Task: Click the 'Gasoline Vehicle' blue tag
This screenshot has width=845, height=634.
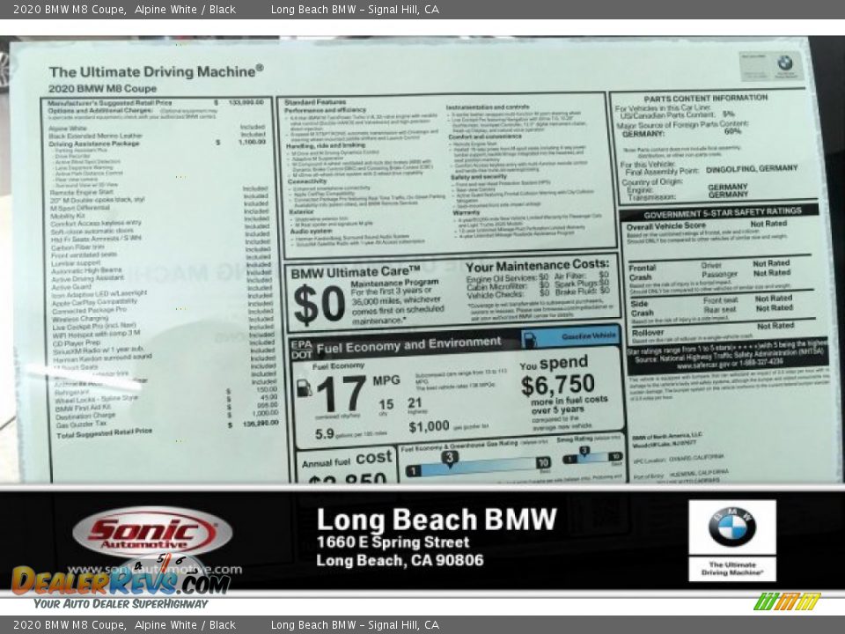Action: (x=570, y=337)
